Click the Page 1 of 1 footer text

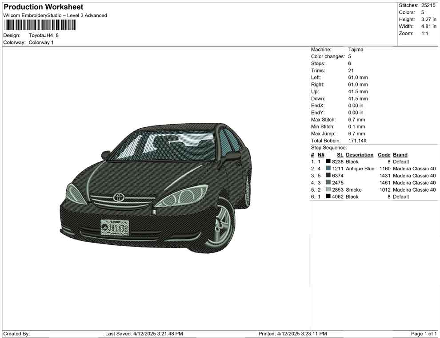pyautogui.click(x=424, y=334)
